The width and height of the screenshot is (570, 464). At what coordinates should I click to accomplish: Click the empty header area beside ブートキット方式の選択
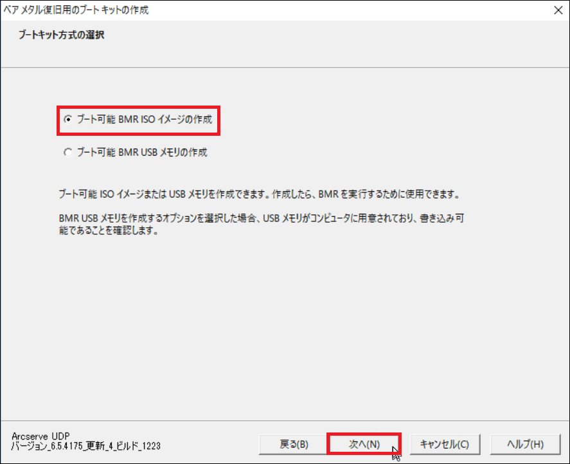click(x=327, y=40)
